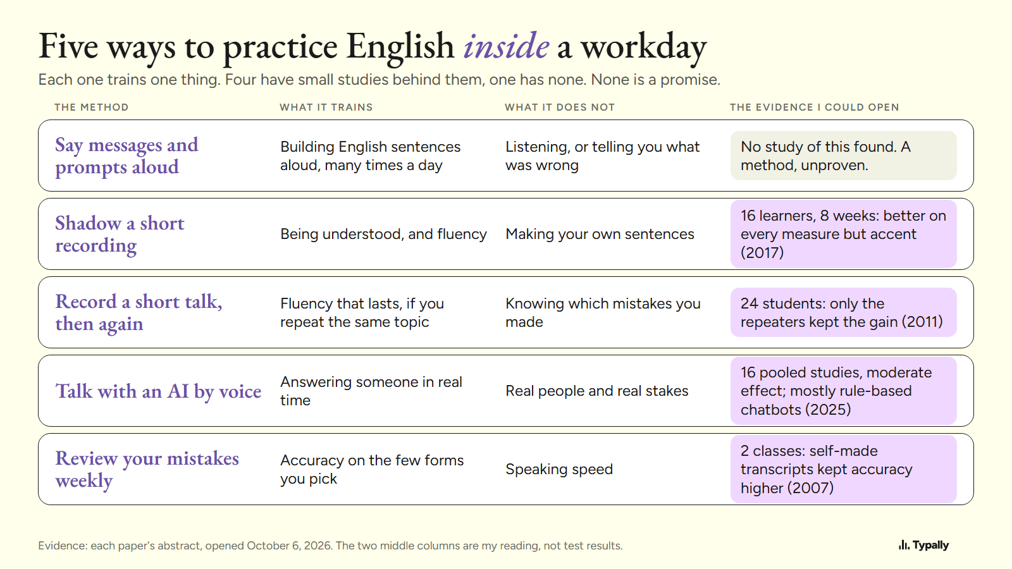Click 'WHAT IT DOES NOT' column header
Viewport: 1012px width, 569px height.
560,107
